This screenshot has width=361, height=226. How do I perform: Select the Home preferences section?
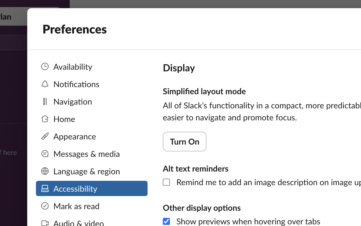click(92, 119)
